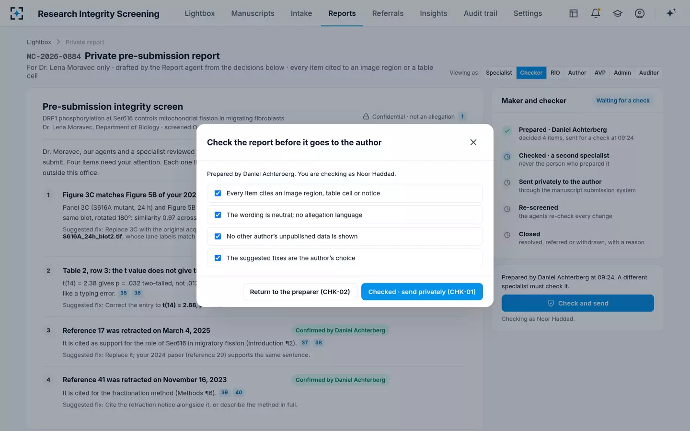Click the lock icon by Confidential
690x431 pixels.
[x=366, y=116]
